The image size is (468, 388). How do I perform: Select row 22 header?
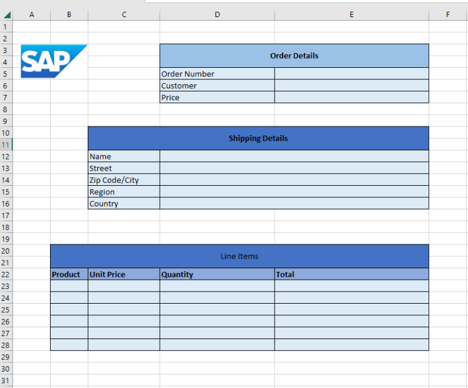[x=6, y=274]
